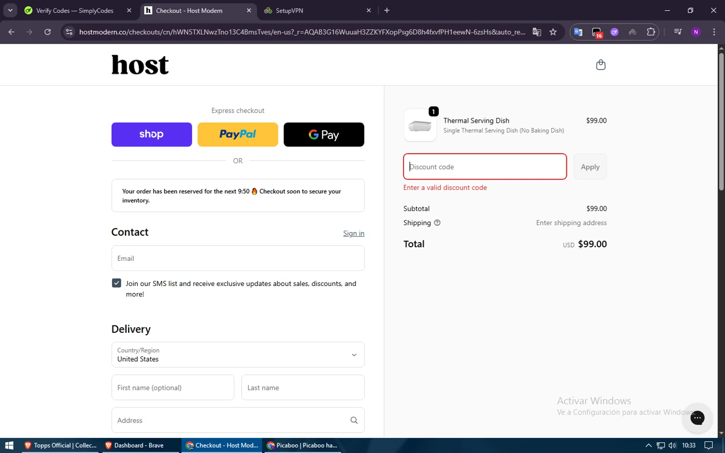Go forward in browser history
Screen dimensions: 725x453
[29, 32]
